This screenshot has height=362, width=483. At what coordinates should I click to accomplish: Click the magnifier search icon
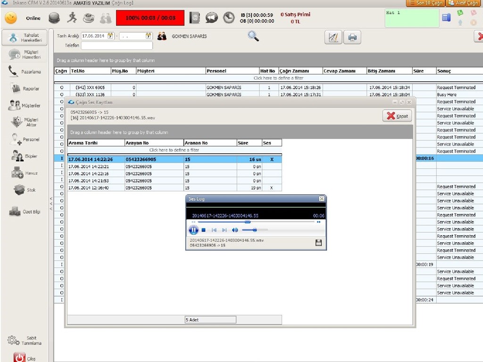coord(253,36)
